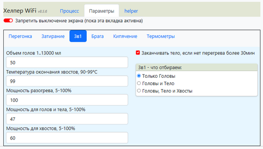Screen dimensions: 263x149
Task: Open the Брага tab
Action: [97, 36]
